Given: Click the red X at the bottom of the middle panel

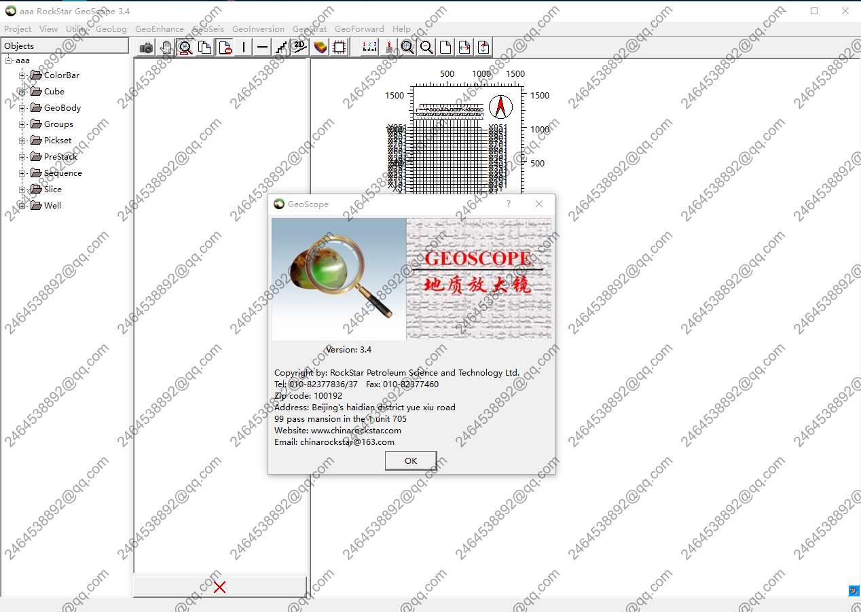Looking at the screenshot, I should tap(219, 587).
